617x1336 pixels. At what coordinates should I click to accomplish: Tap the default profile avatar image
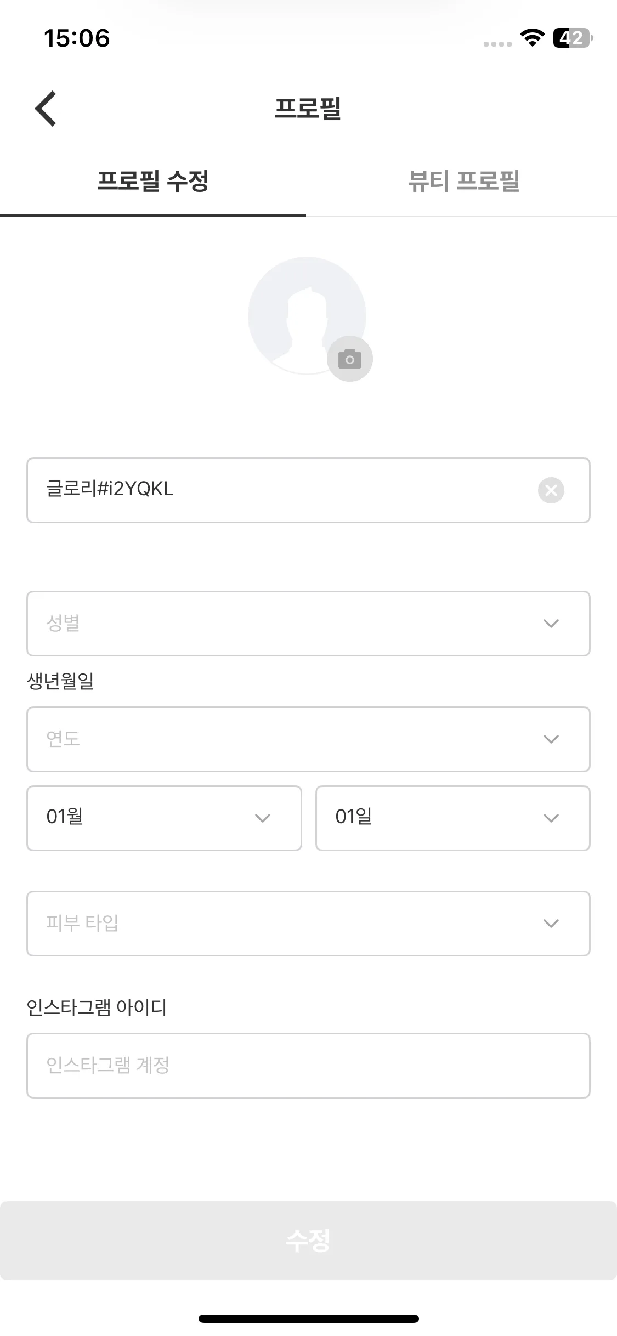[307, 316]
